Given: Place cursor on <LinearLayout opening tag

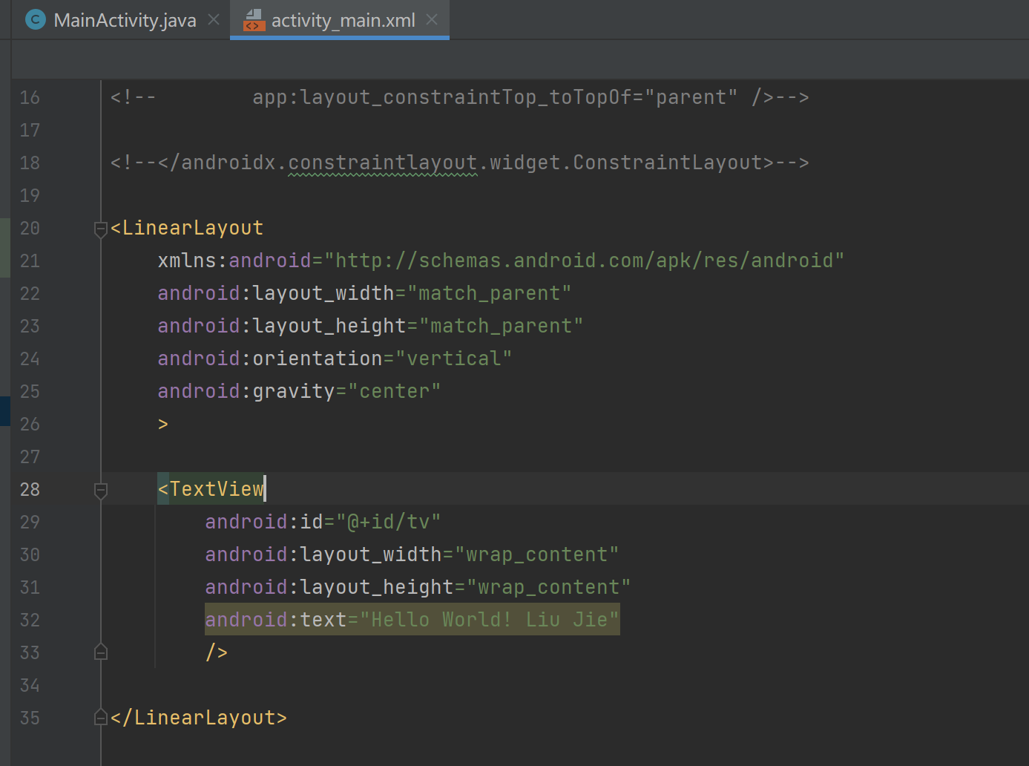Looking at the screenshot, I should (x=187, y=228).
